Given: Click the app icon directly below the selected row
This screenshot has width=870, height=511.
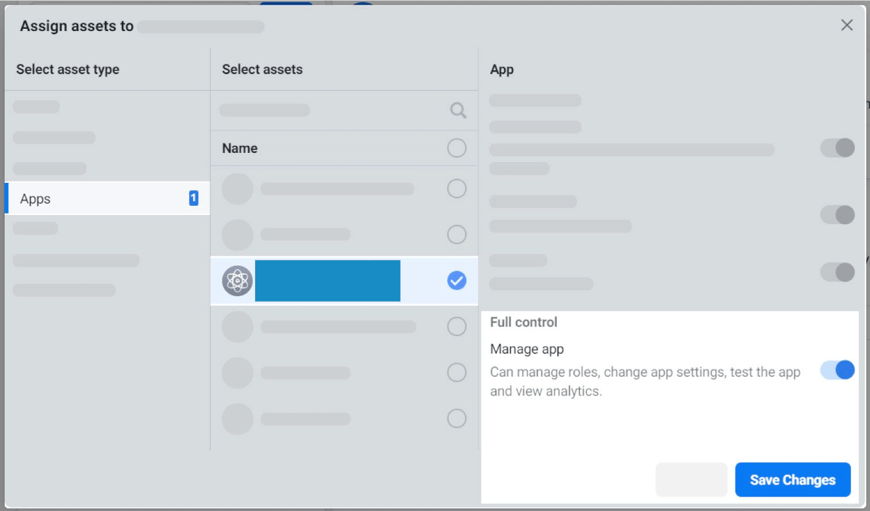Looking at the screenshot, I should click(237, 326).
